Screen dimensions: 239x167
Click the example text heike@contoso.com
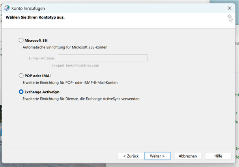pos(75,65)
